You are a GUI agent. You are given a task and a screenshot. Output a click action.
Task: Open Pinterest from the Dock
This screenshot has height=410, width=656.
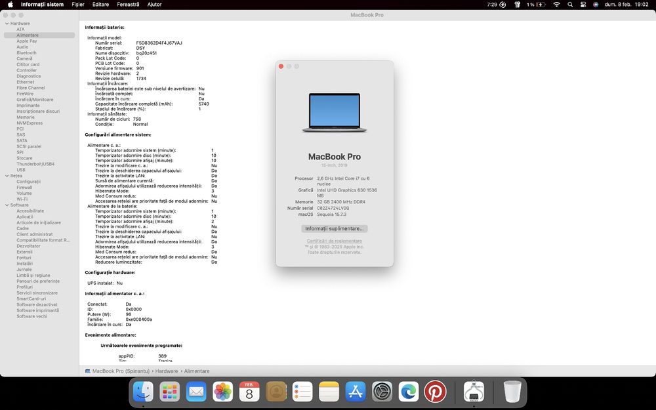click(x=435, y=392)
